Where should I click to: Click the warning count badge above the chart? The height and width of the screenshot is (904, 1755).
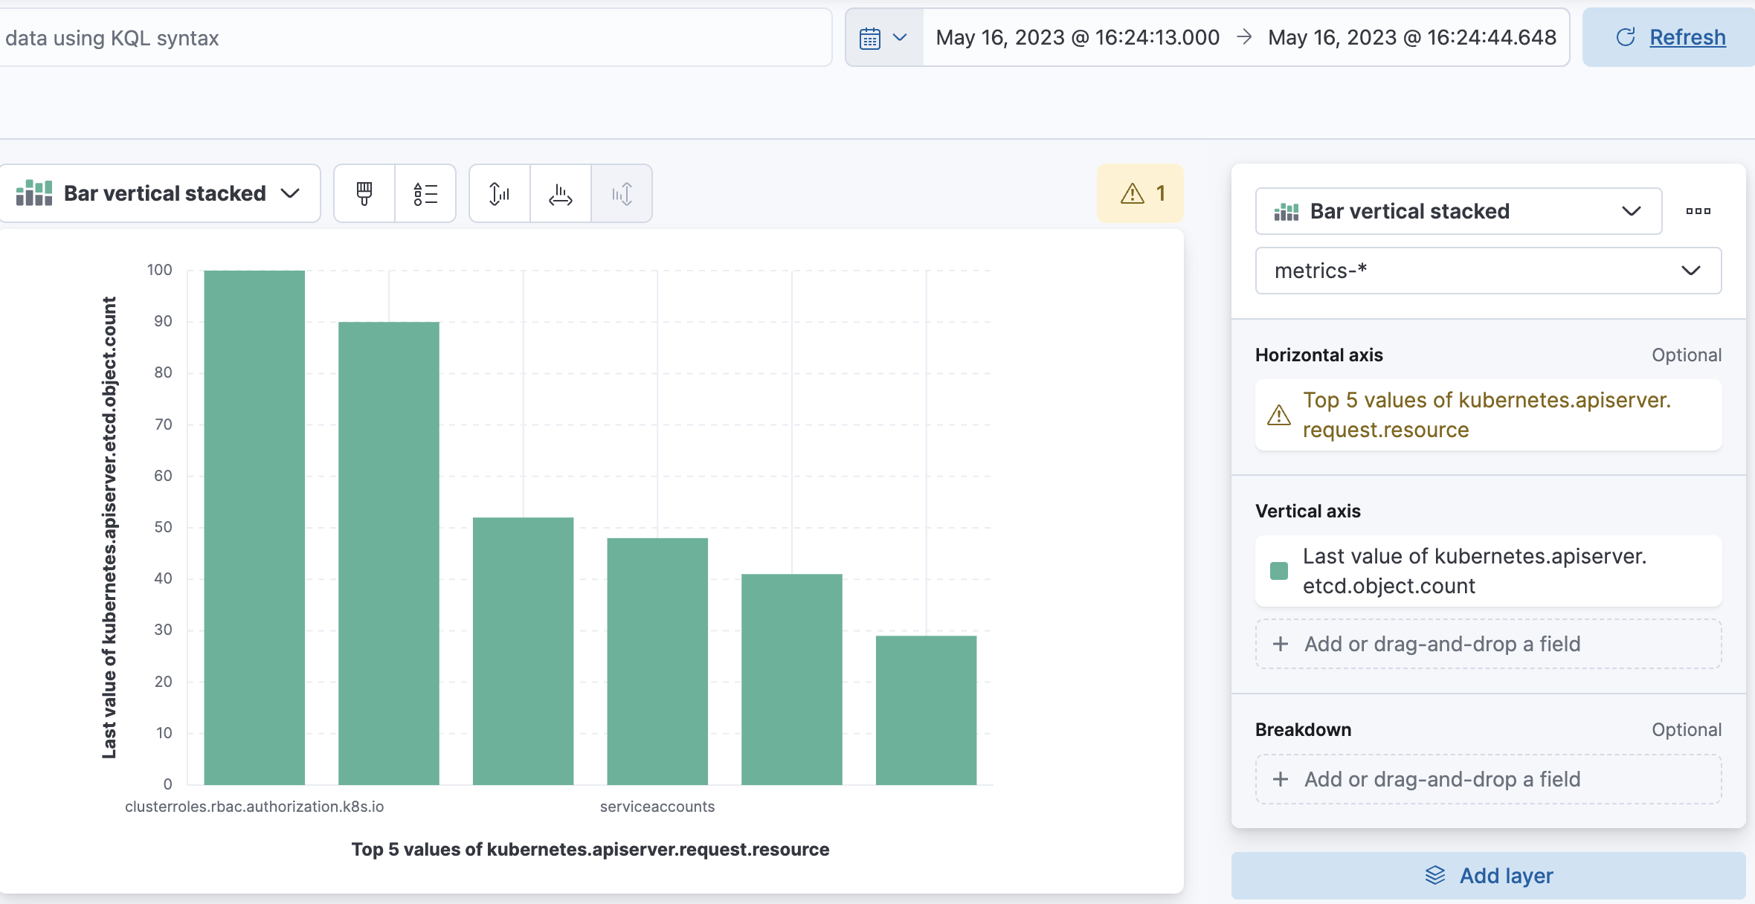(1140, 193)
